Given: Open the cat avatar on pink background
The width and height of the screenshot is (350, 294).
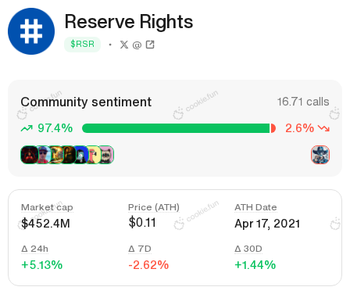Looking at the screenshot, I should 105,155.
